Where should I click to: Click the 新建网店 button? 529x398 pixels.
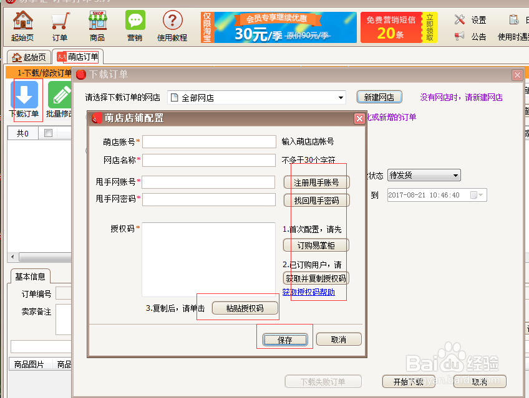coord(379,97)
